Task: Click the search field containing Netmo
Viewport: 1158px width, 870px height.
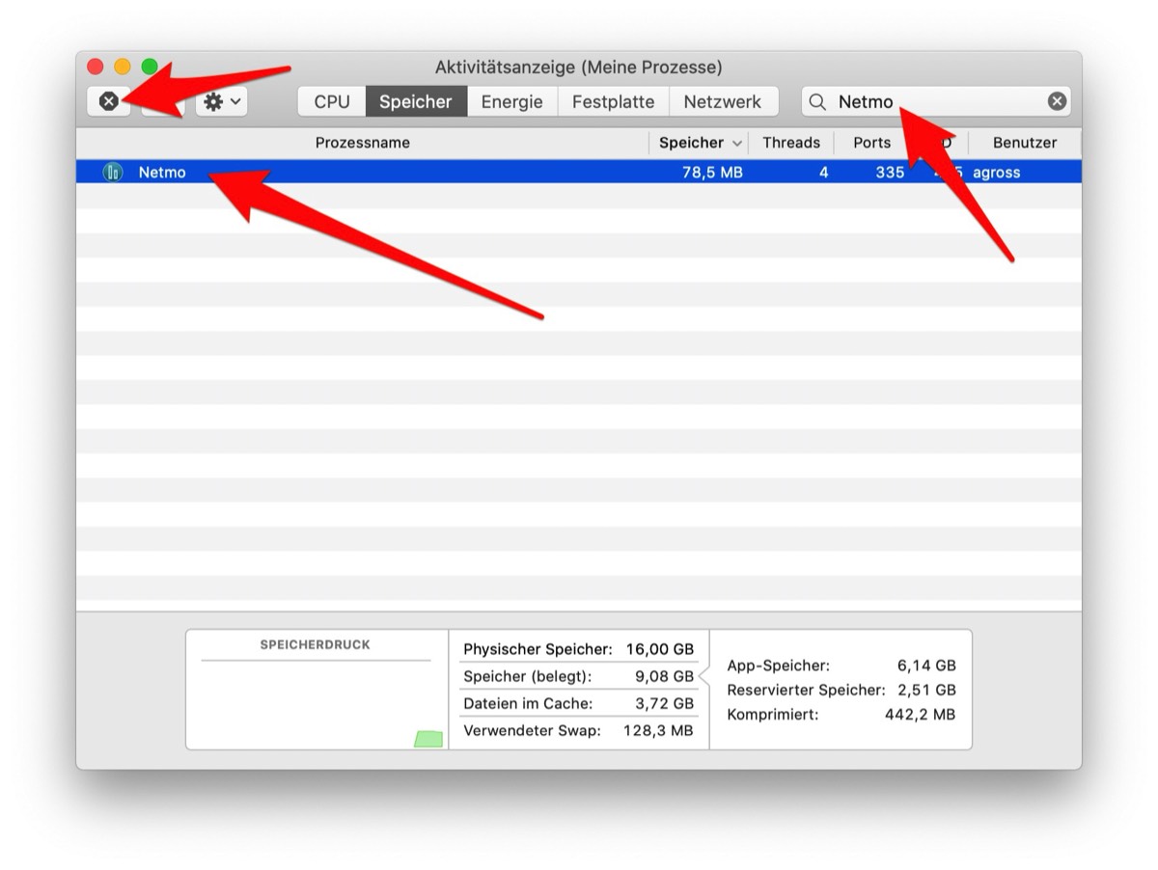Action: coord(936,101)
